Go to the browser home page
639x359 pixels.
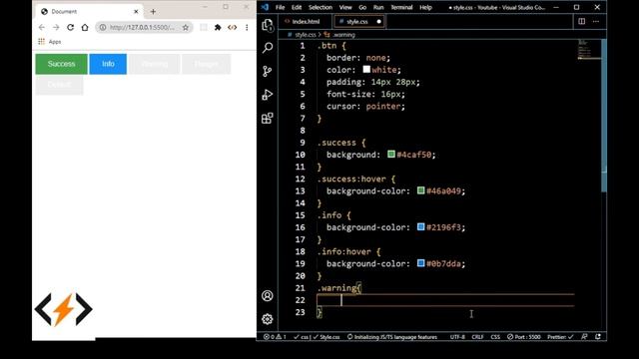click(x=85, y=27)
